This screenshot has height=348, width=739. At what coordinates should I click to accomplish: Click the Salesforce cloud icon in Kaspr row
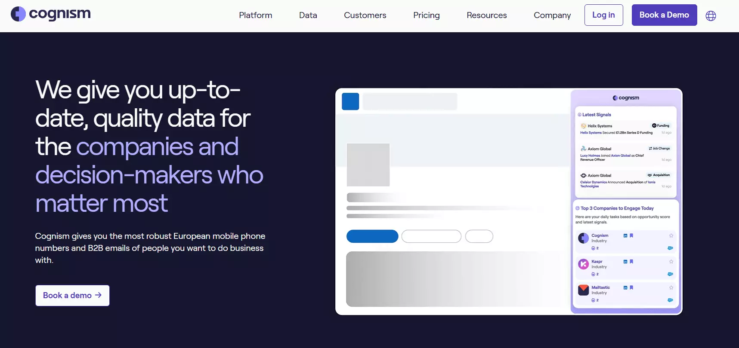(670, 274)
